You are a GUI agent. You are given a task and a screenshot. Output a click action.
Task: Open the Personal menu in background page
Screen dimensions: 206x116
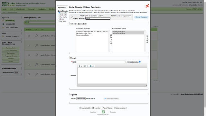31,9
